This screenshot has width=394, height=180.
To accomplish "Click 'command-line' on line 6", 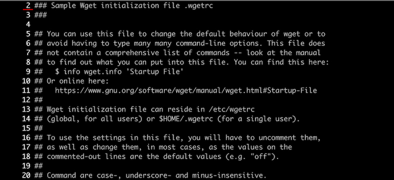I will pyautogui.click(x=201, y=43).
